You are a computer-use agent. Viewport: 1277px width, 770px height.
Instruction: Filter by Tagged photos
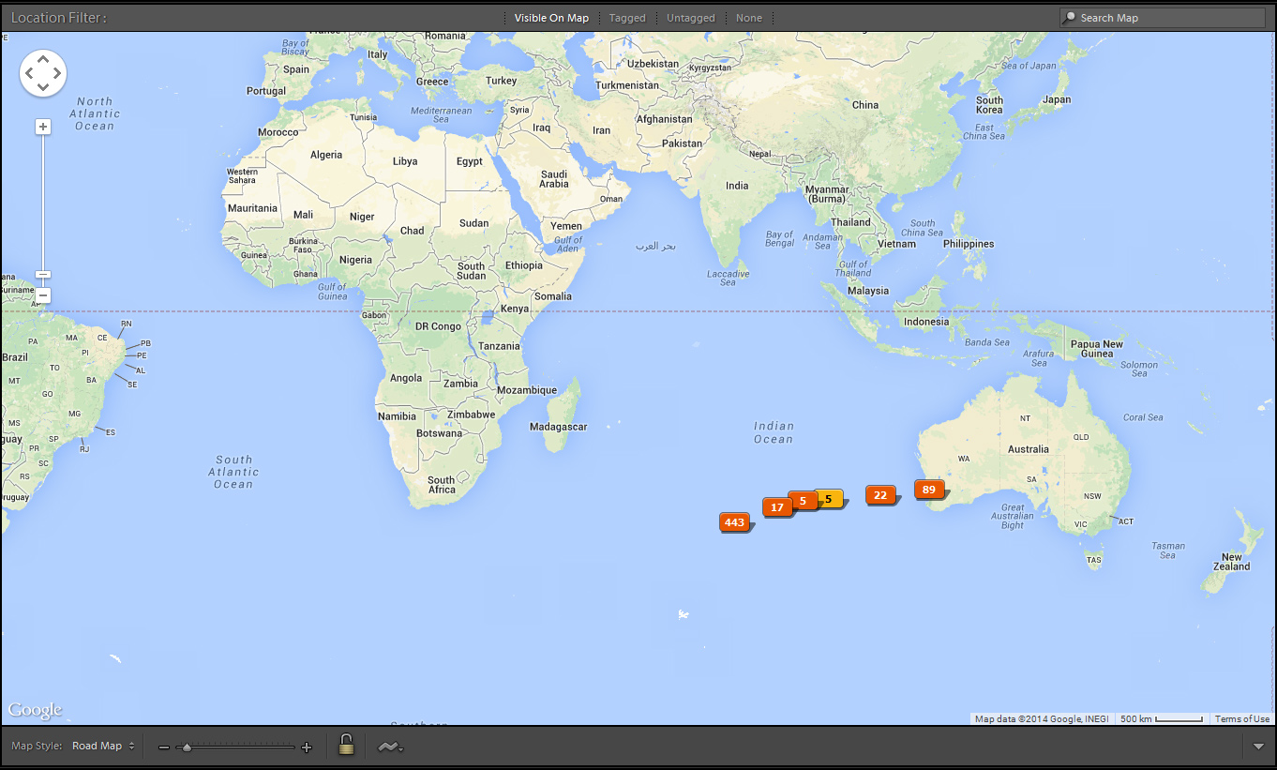pyautogui.click(x=627, y=18)
